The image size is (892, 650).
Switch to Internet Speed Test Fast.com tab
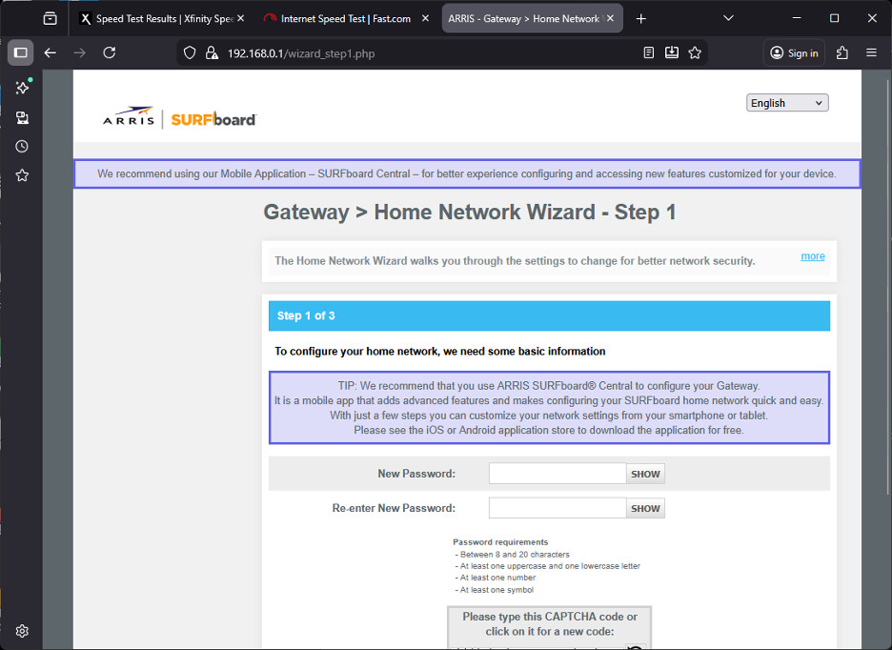(x=345, y=19)
